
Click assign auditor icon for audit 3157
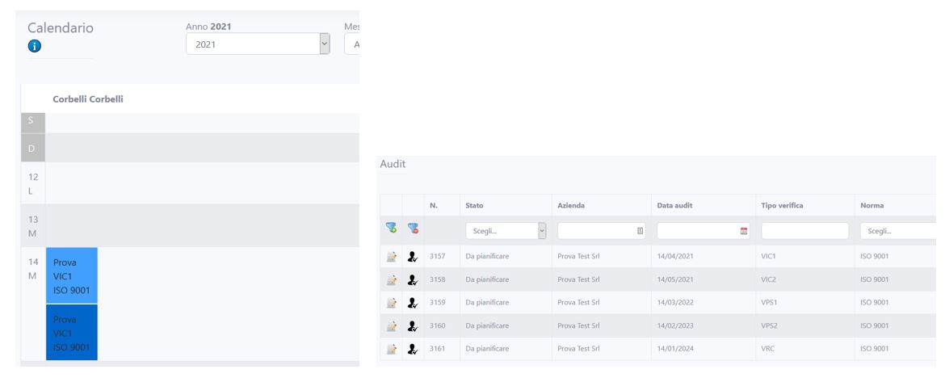click(x=413, y=257)
